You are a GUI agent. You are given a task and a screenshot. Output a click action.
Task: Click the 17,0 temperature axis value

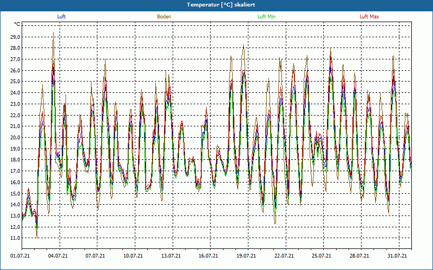click(15, 171)
